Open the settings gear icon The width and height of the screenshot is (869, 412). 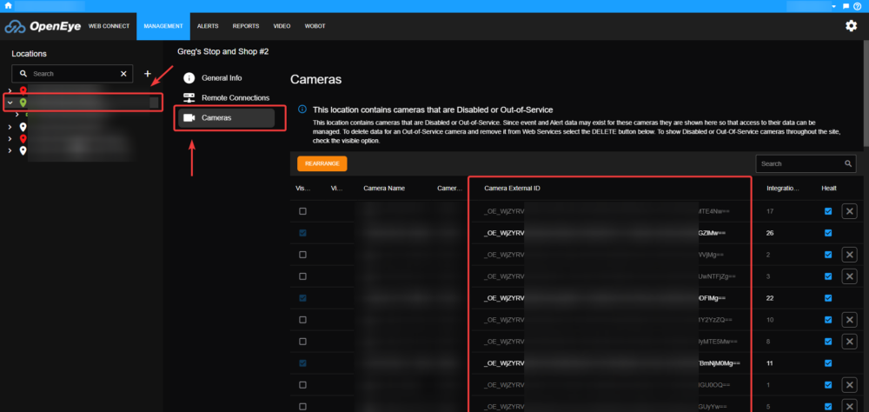(x=852, y=25)
